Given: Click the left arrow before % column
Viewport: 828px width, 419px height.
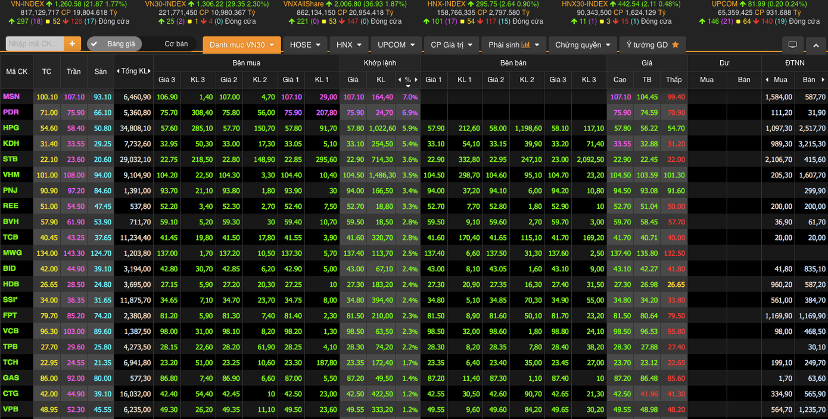Looking at the screenshot, I should pyautogui.click(x=400, y=80).
